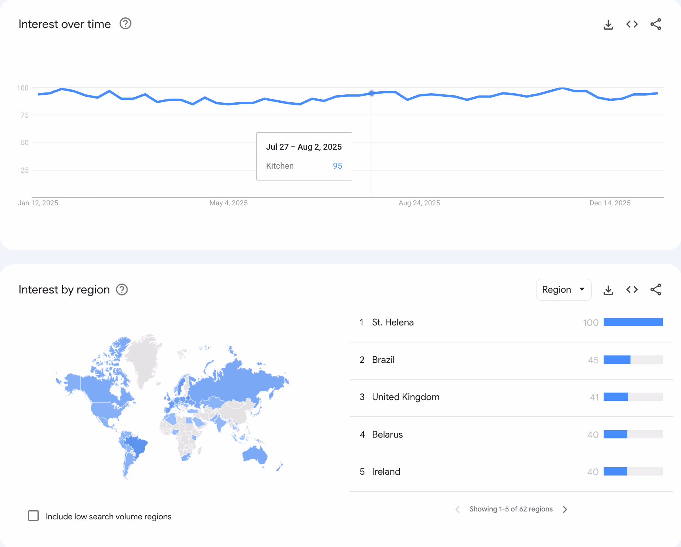Select United Kingdom in the region list
The image size is (681, 547).
pos(405,397)
